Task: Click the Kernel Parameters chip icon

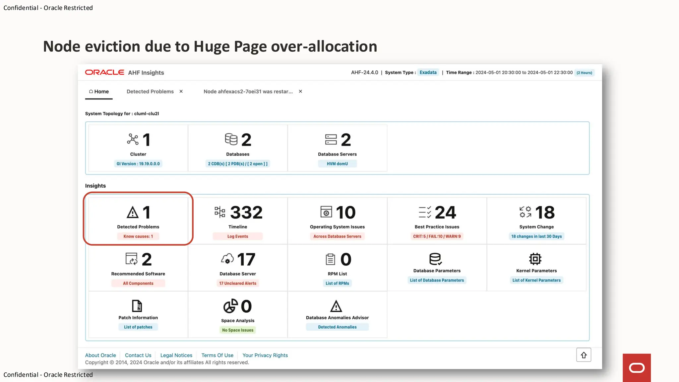Action: 535,259
